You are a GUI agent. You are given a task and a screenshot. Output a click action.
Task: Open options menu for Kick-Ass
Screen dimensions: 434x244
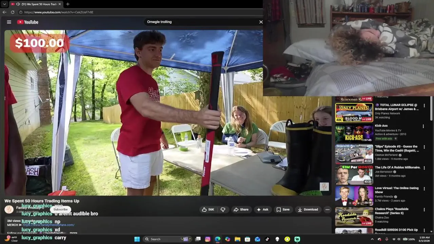pos(423,126)
